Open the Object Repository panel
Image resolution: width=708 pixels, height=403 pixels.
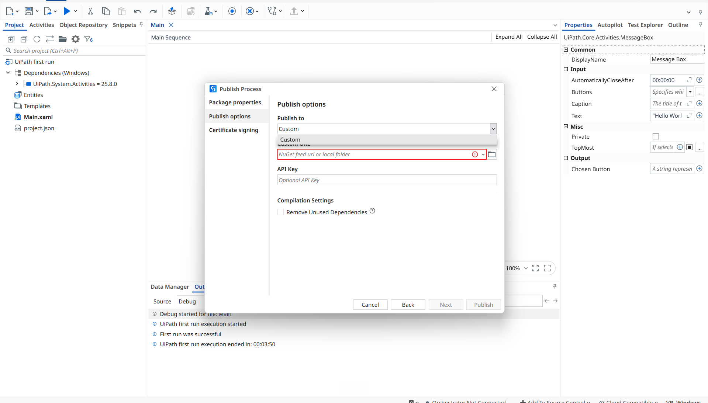pos(83,25)
